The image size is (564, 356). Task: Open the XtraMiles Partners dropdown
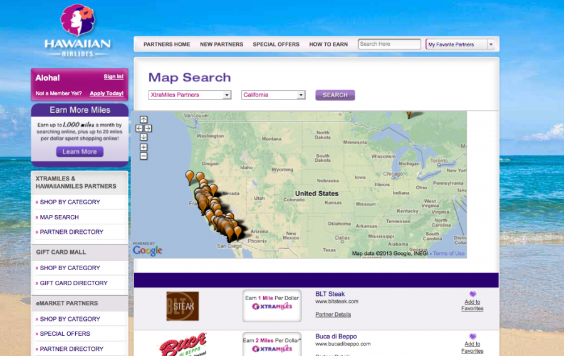[x=190, y=95]
